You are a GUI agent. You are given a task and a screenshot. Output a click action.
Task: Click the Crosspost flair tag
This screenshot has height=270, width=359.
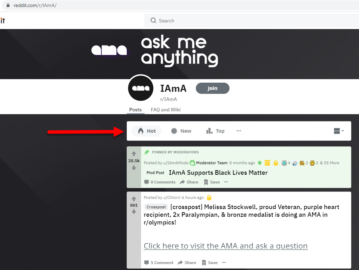coord(156,207)
